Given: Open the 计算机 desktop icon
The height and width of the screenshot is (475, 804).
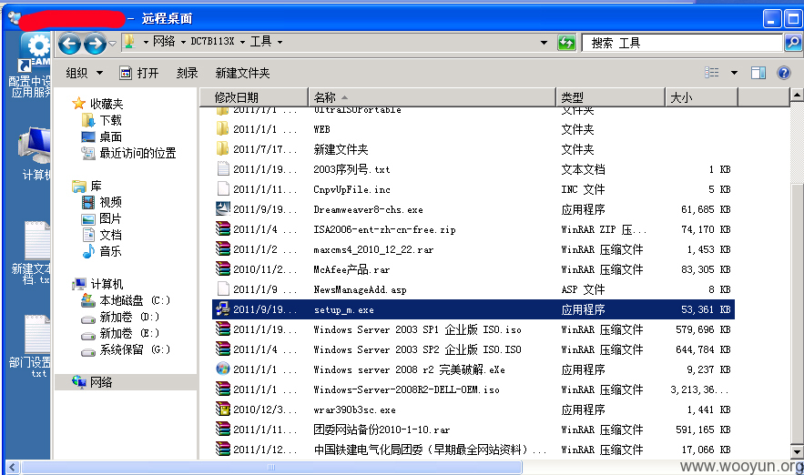Looking at the screenshot, I should 35,153.
